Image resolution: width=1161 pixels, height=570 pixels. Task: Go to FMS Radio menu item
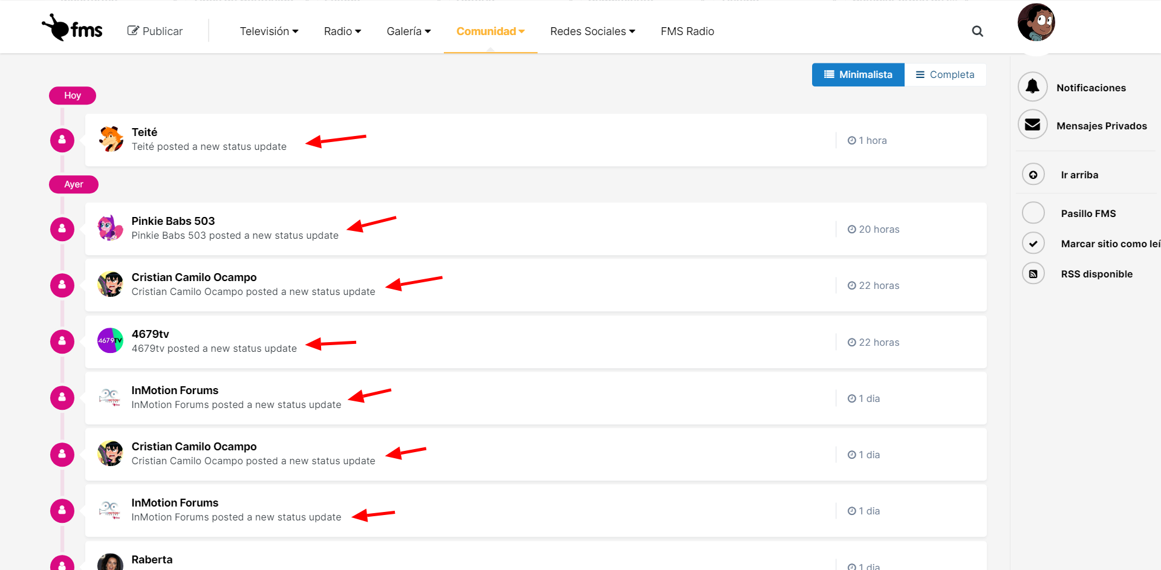pos(687,31)
